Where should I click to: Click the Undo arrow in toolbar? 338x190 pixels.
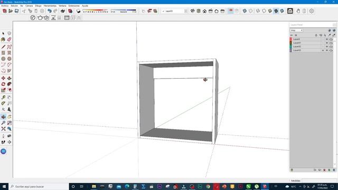(x=50, y=11)
